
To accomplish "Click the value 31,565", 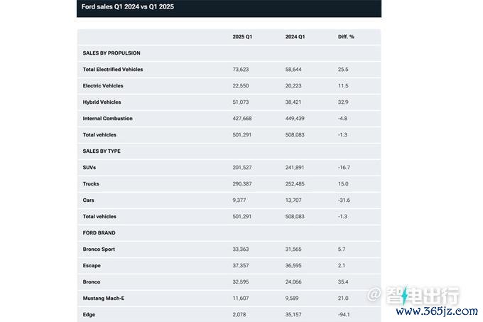I will tap(293, 249).
